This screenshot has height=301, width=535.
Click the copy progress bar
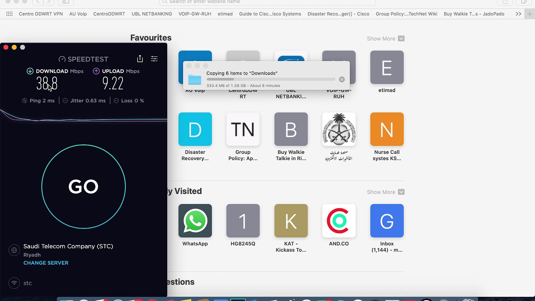[271, 79]
